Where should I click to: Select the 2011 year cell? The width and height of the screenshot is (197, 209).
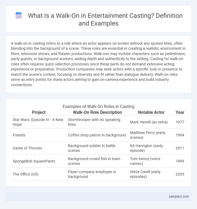pos(180,148)
